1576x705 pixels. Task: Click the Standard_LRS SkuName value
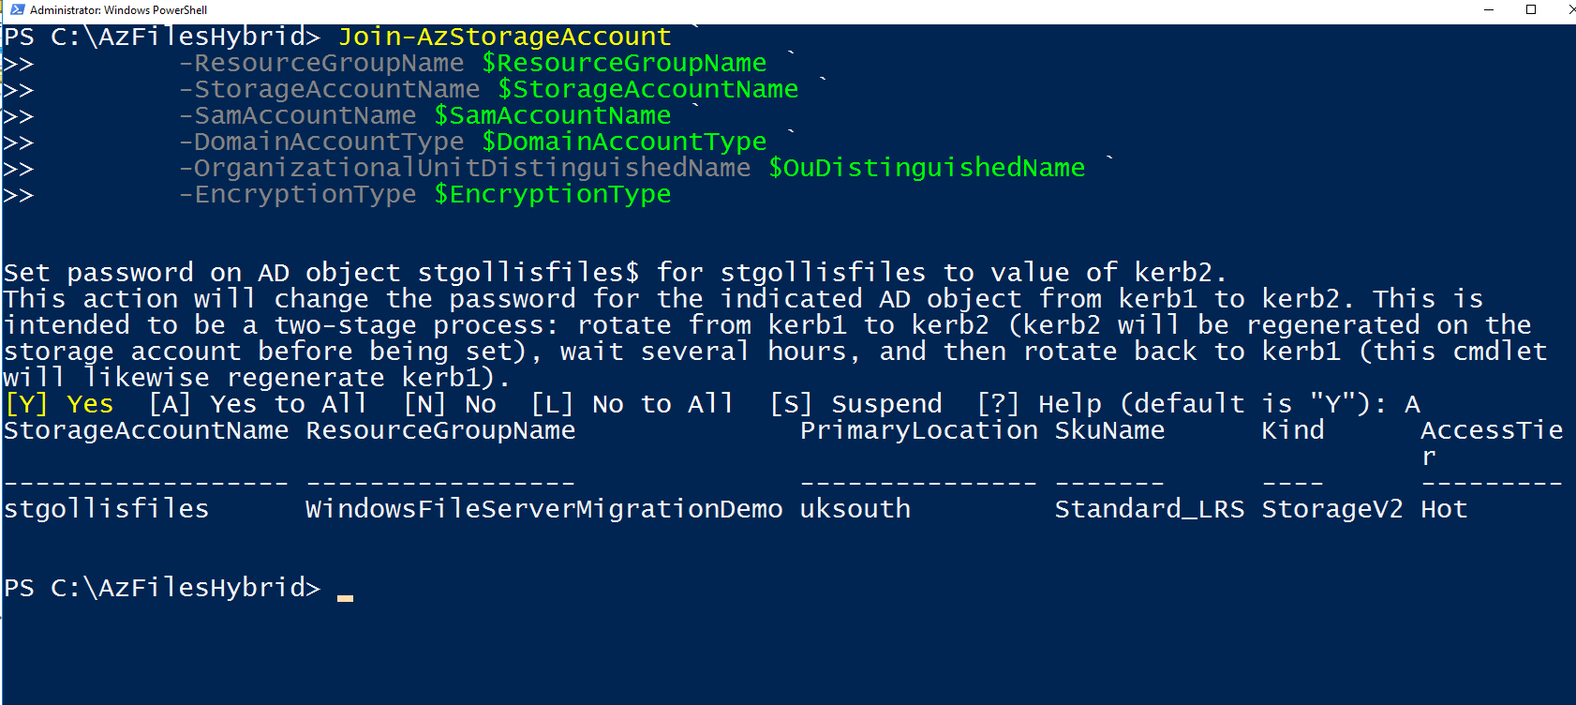(x=1150, y=508)
